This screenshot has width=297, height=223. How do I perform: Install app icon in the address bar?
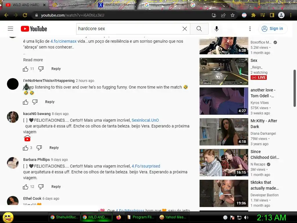pyautogui.click(x=214, y=15)
